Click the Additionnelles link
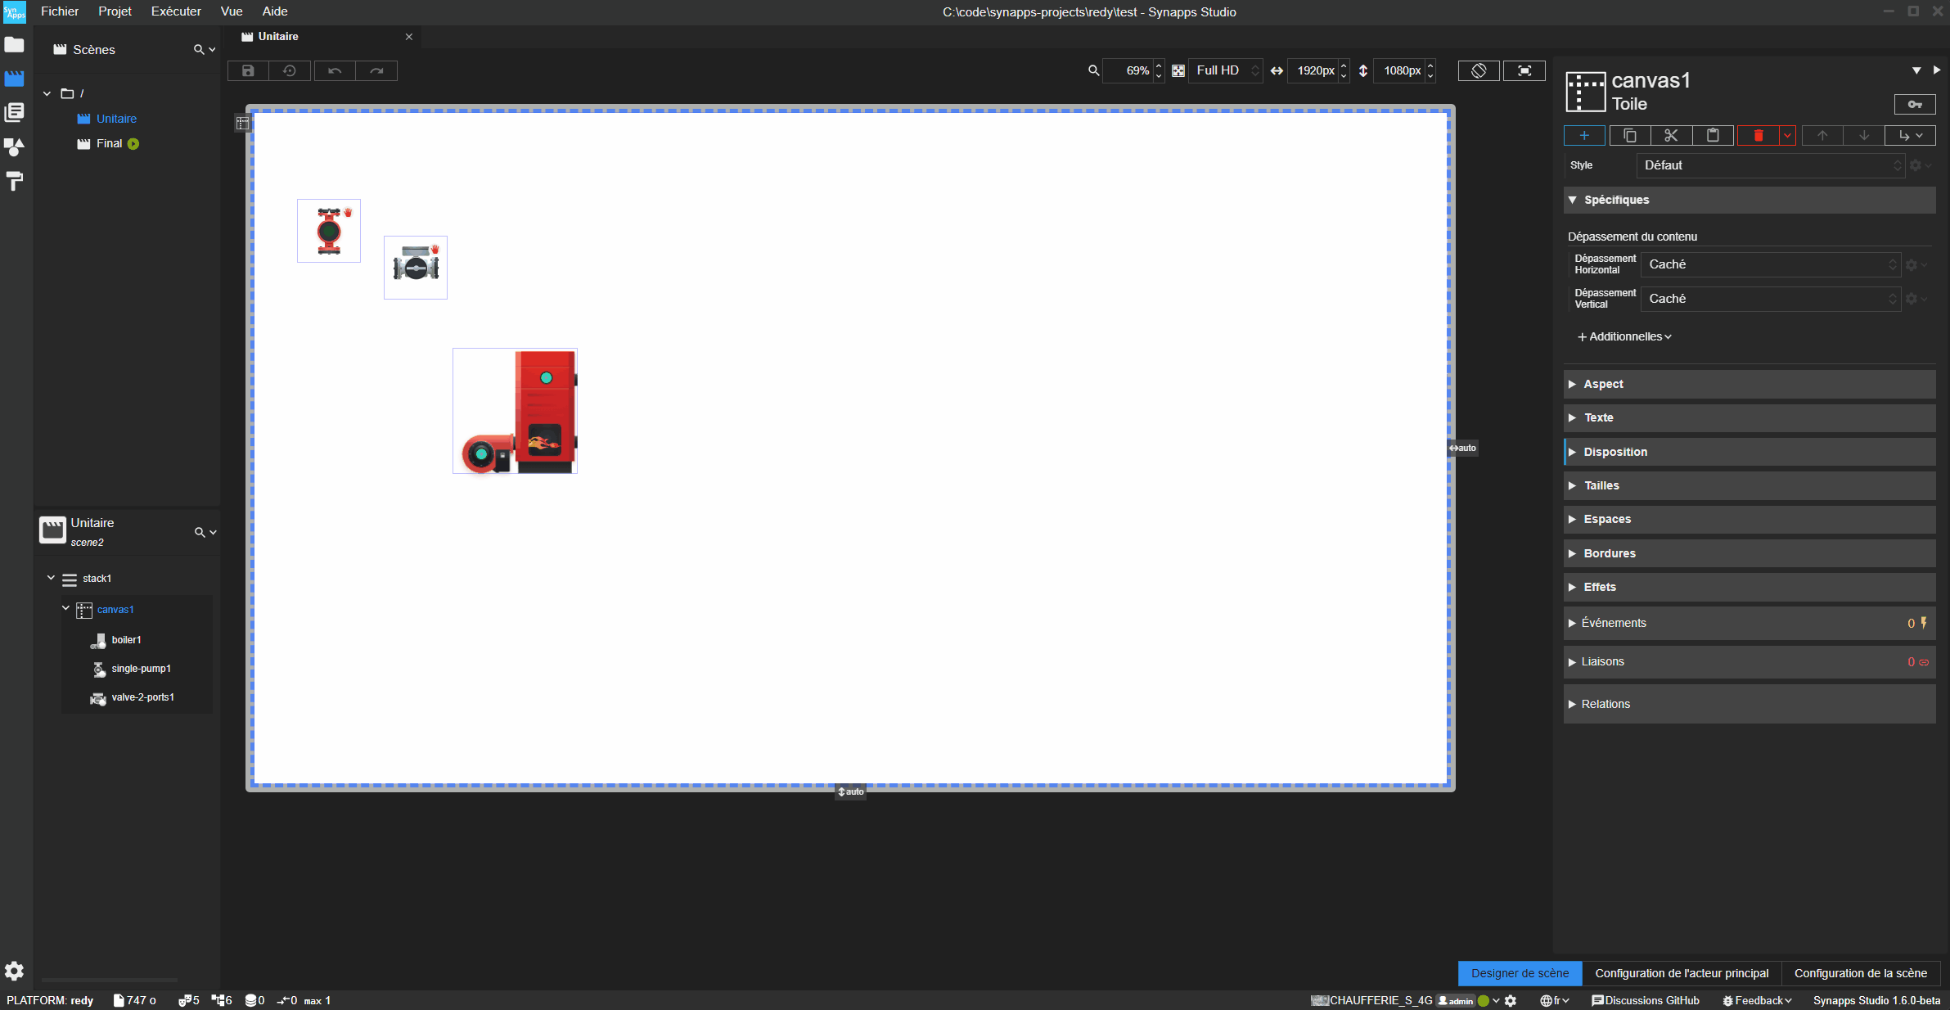 [1624, 336]
